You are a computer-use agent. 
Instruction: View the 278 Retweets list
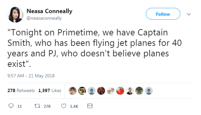(21, 90)
